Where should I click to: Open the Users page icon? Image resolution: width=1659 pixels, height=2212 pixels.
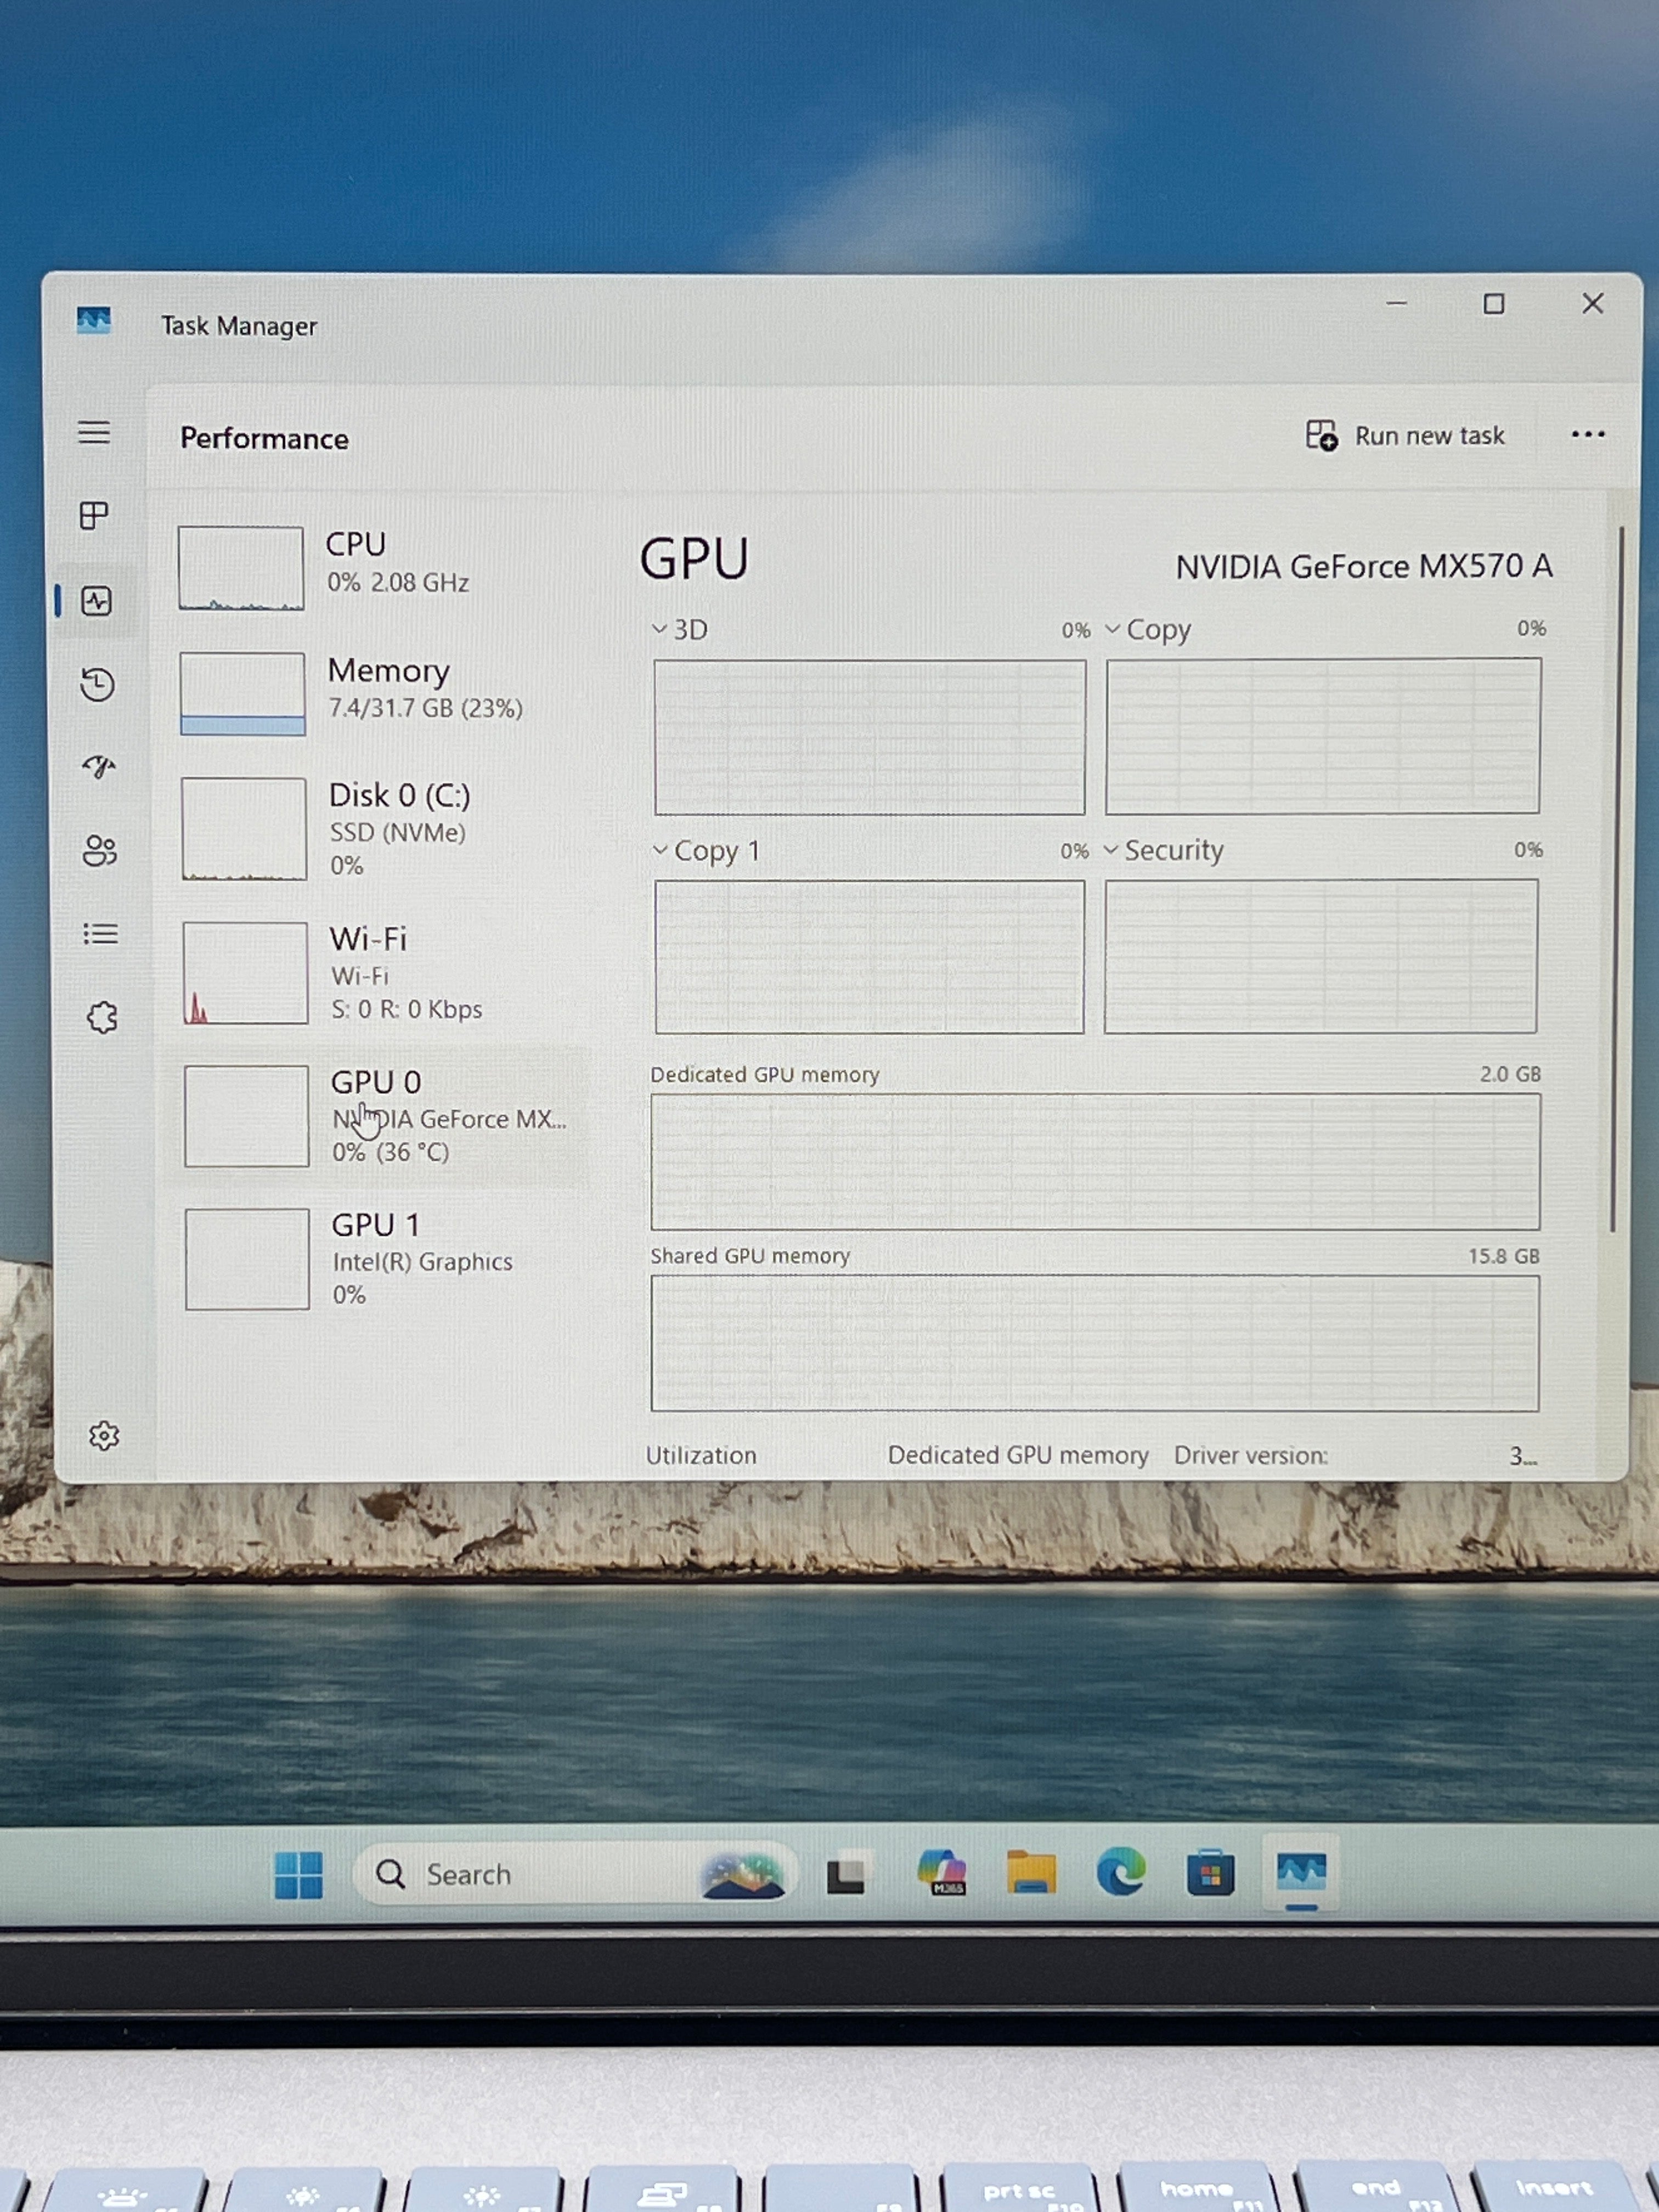point(100,851)
